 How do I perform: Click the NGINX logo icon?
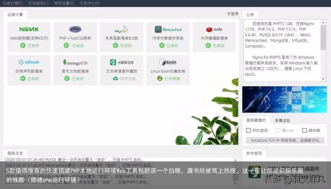pos(29,29)
